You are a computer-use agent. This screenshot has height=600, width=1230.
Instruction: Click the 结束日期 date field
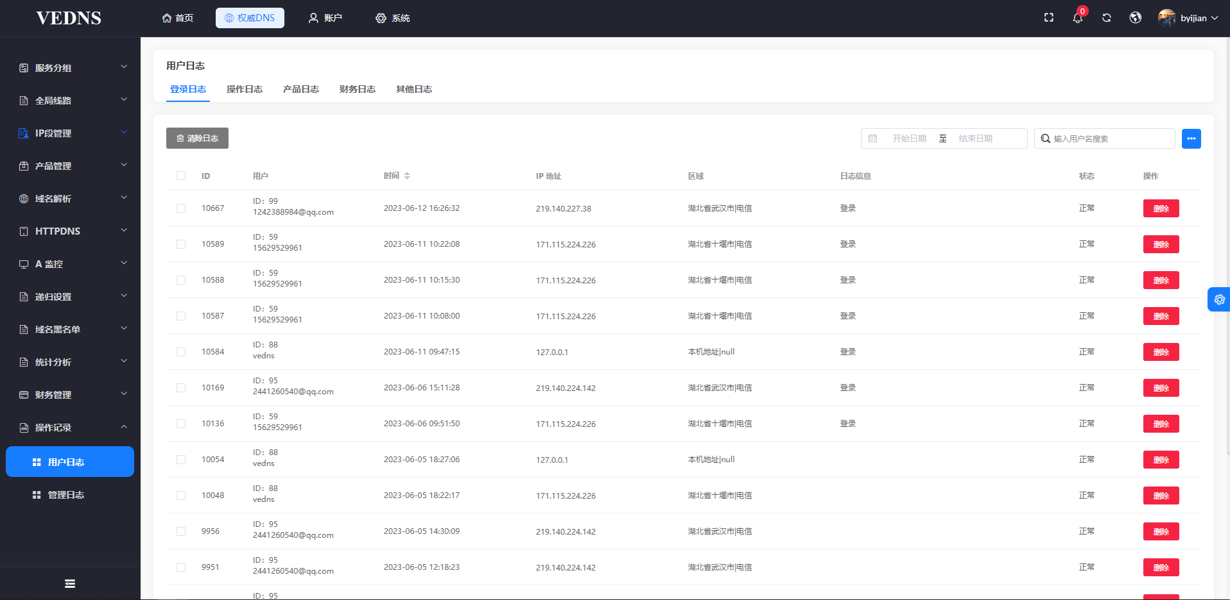click(x=976, y=138)
